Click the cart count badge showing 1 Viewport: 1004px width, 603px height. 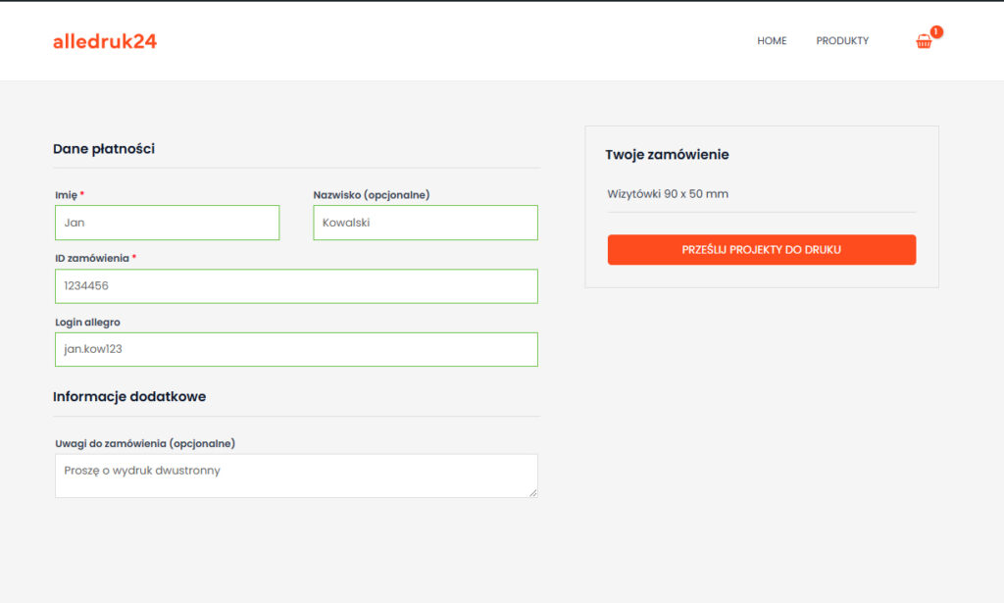coord(936,32)
